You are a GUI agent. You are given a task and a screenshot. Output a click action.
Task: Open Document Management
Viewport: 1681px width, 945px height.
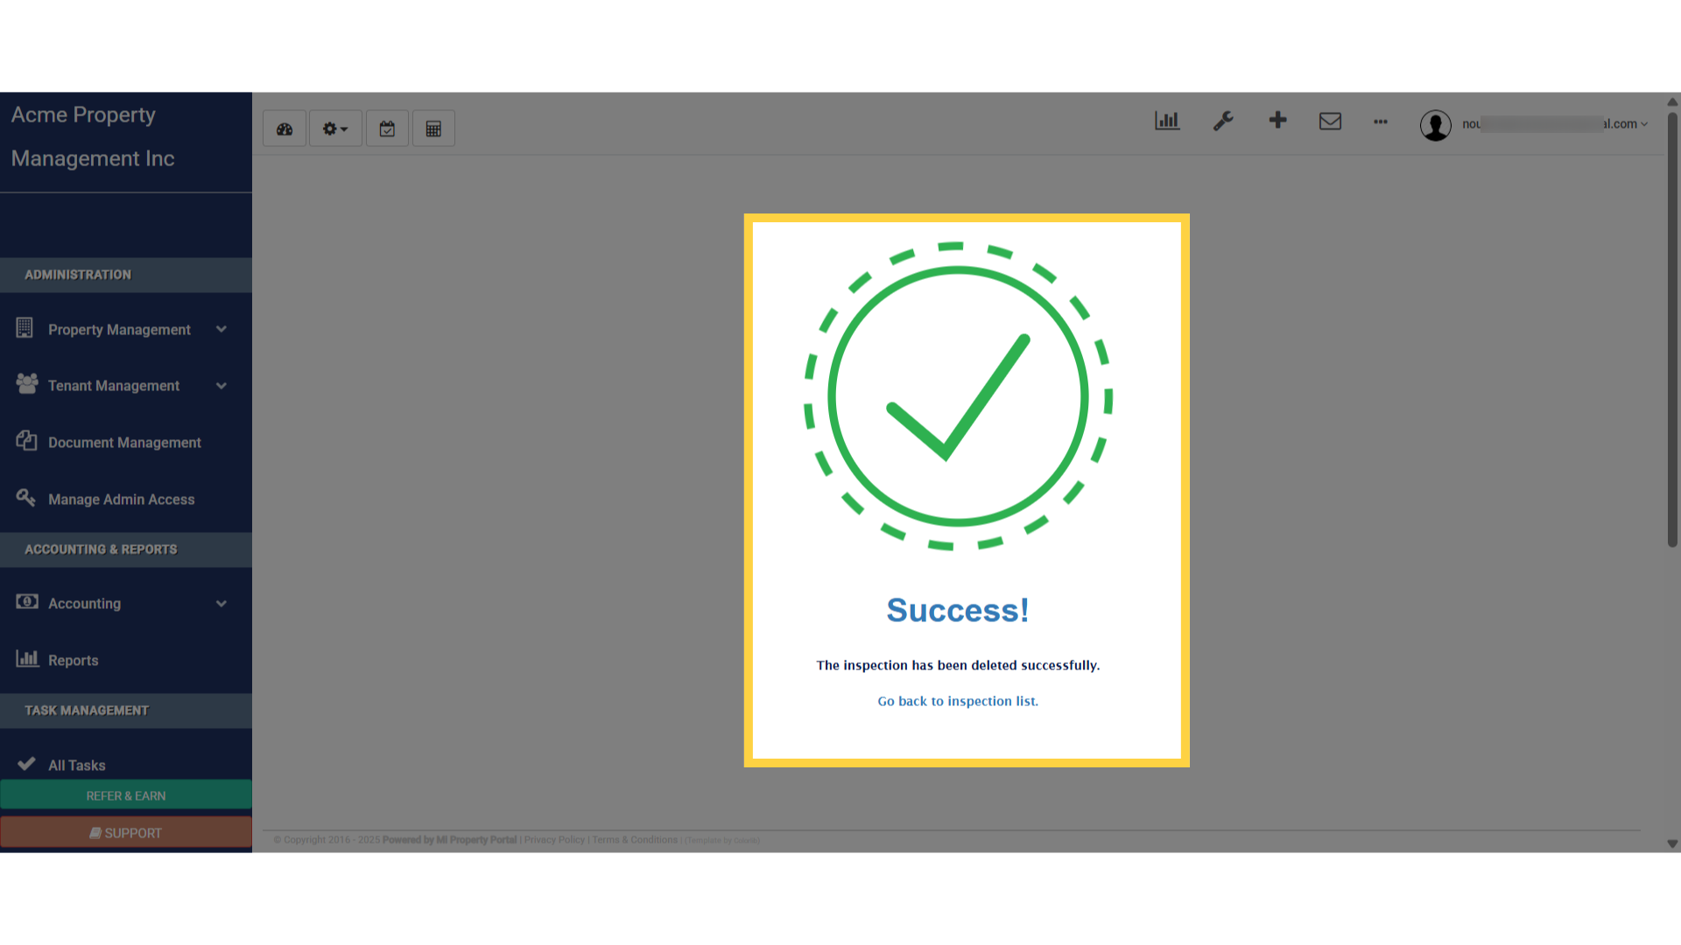tap(124, 443)
